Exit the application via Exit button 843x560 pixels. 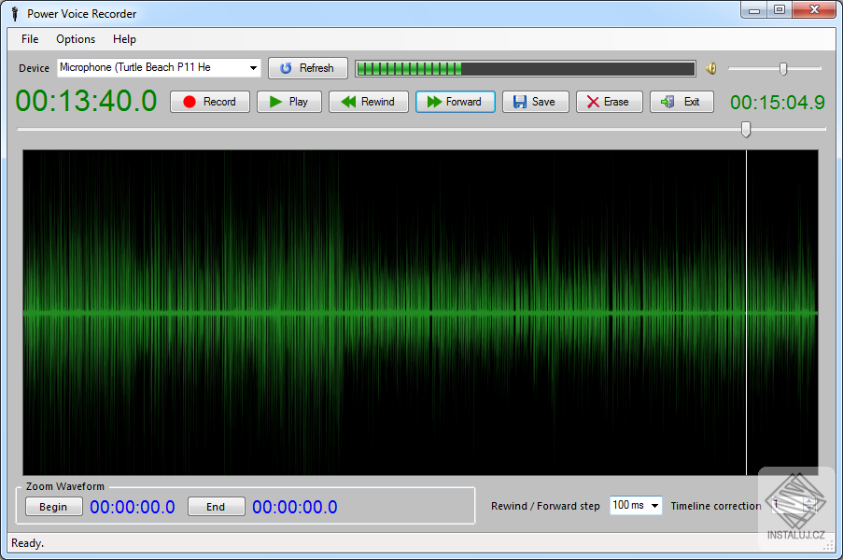[681, 102]
